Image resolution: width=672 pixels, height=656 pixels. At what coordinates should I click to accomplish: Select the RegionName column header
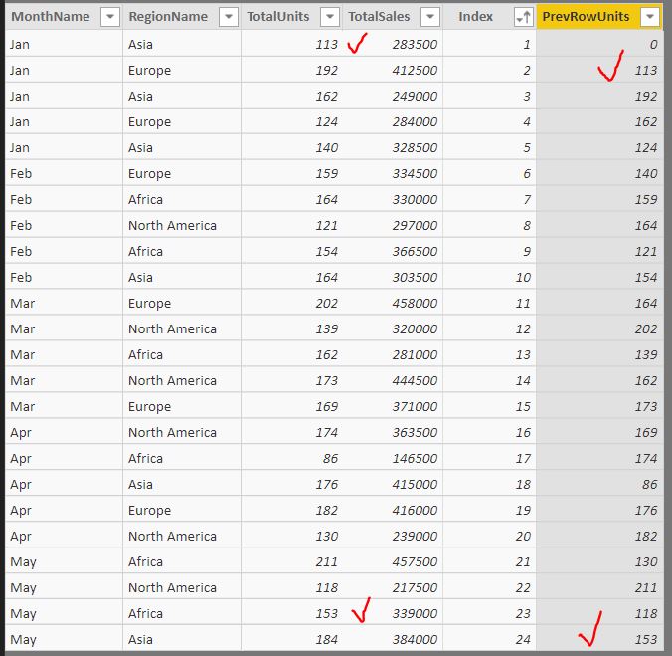pos(168,17)
